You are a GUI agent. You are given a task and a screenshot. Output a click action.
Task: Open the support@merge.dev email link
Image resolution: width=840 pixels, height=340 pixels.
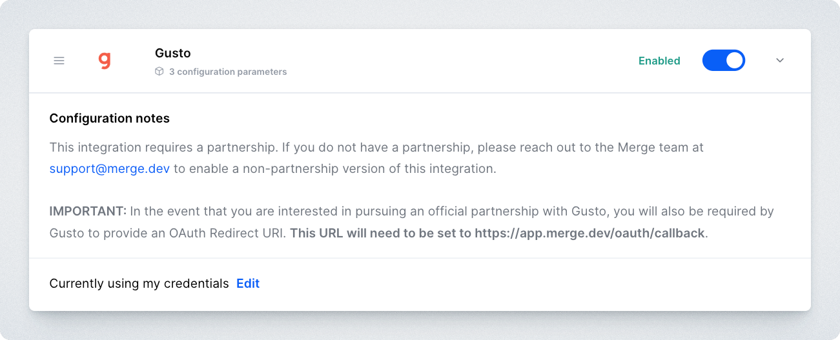(109, 169)
